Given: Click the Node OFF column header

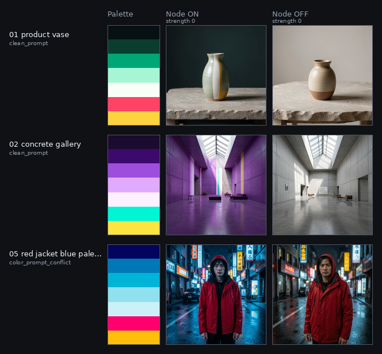Looking at the screenshot, I should [x=290, y=14].
